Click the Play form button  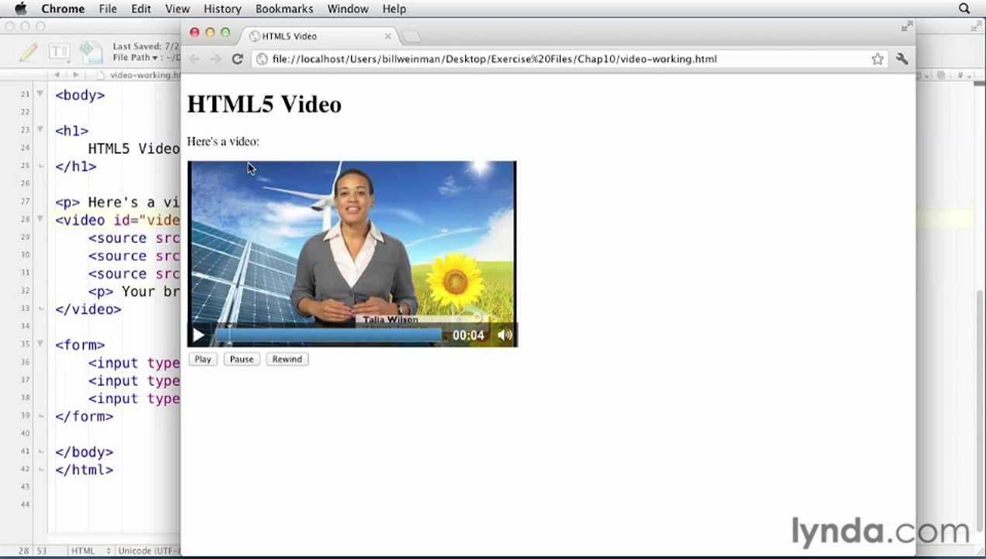point(203,359)
